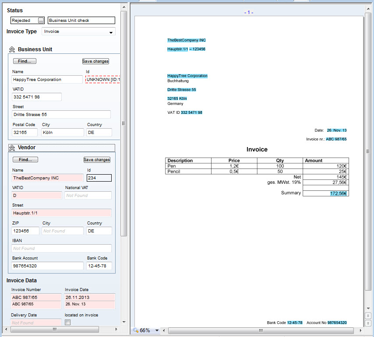374x337 pixels.
Task: Click the Vendor Id field 234
Action: point(99,178)
